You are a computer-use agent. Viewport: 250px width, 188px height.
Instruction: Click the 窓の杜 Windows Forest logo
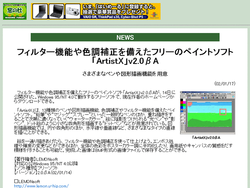(x=15, y=11)
